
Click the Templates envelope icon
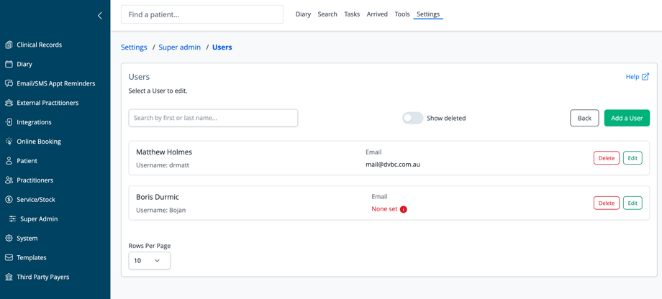[9, 257]
